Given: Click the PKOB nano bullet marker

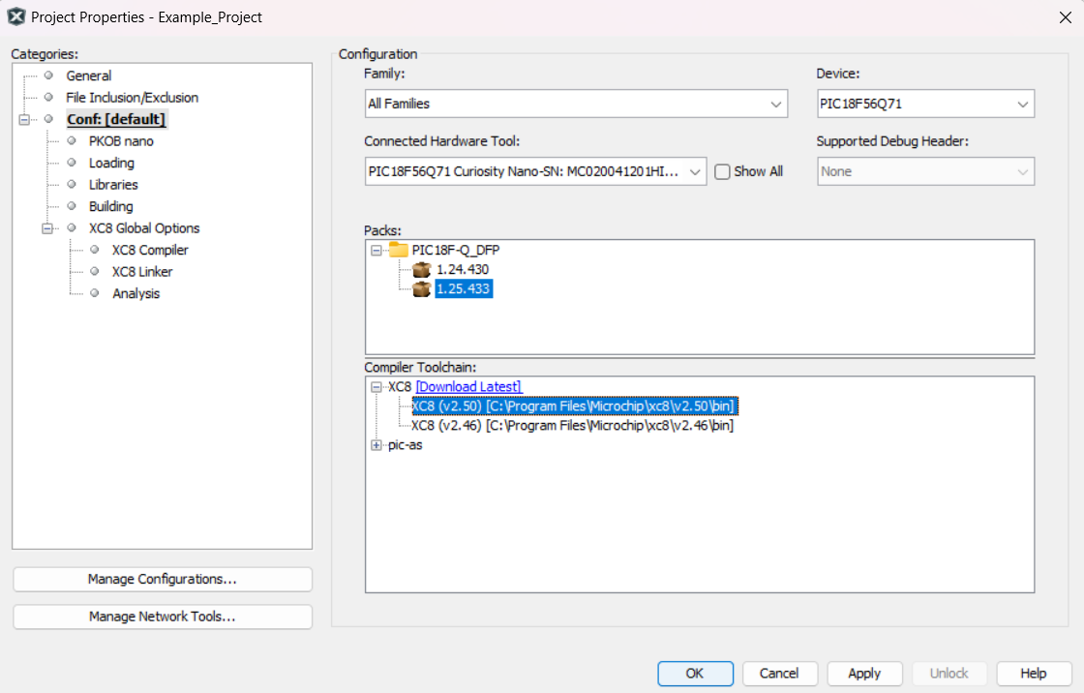Looking at the screenshot, I should tap(72, 141).
